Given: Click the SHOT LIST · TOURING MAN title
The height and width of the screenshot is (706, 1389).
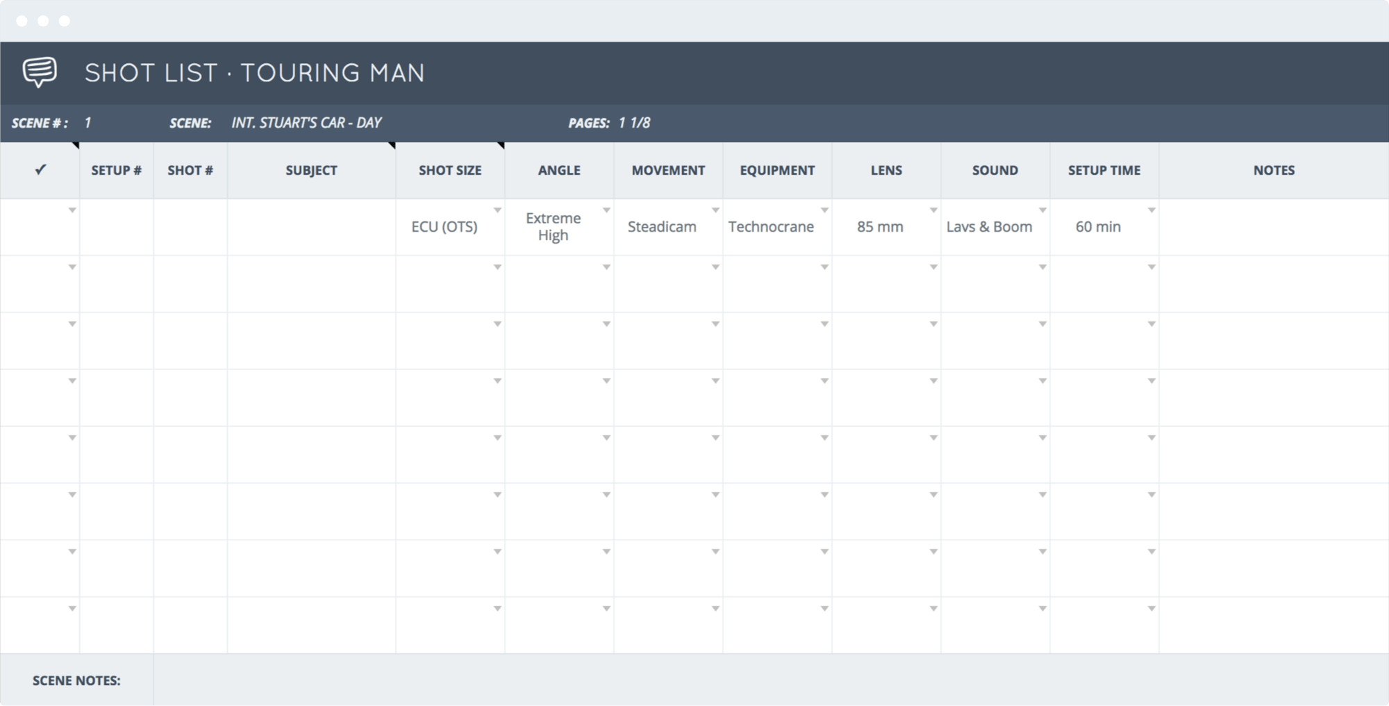Looking at the screenshot, I should click(254, 73).
